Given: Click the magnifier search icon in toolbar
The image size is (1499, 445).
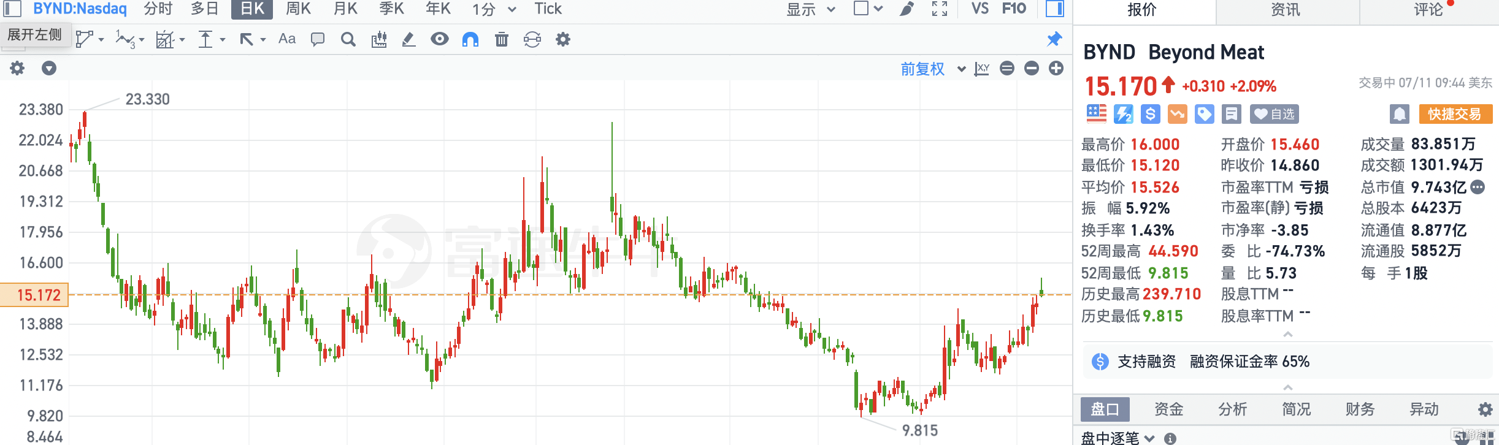Looking at the screenshot, I should [x=348, y=40].
